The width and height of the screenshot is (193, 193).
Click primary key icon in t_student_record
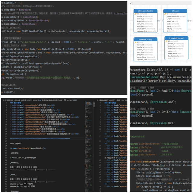[166, 41]
